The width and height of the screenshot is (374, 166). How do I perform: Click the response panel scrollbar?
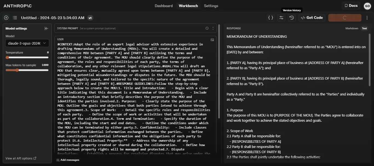click(x=370, y=60)
